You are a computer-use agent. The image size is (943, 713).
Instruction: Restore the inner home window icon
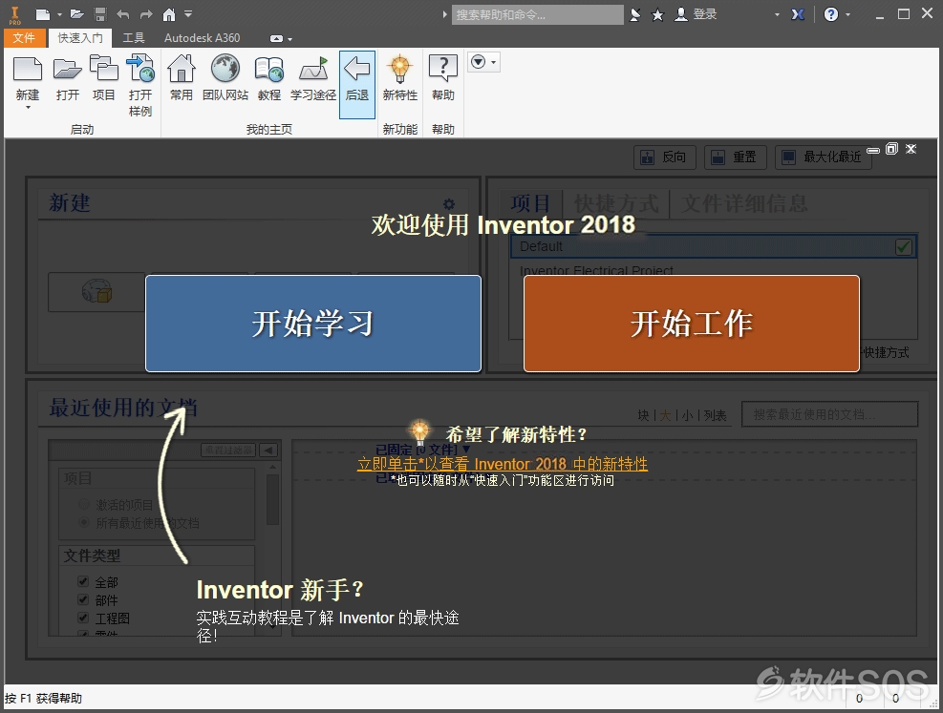click(891, 148)
